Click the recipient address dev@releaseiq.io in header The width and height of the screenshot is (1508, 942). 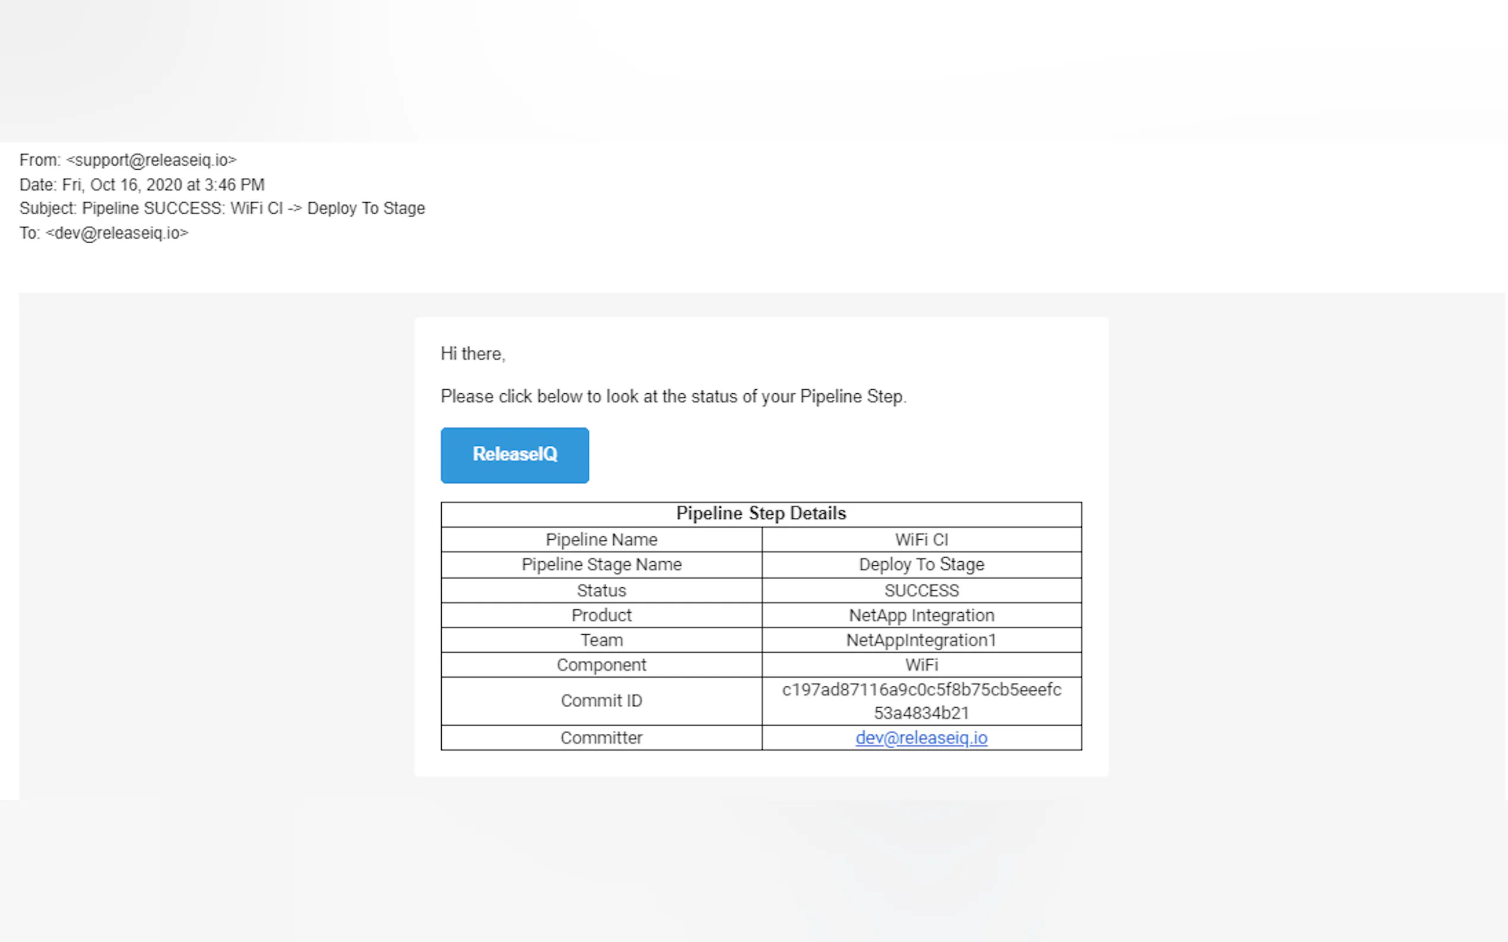[x=116, y=233]
